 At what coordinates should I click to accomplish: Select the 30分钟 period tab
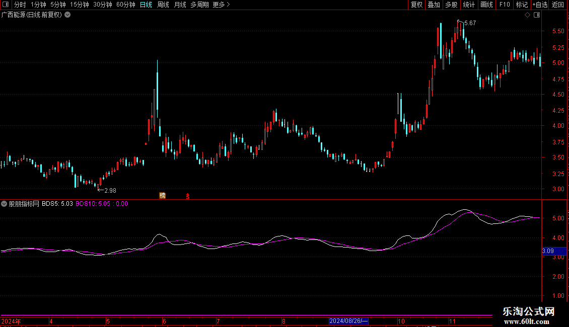click(102, 5)
